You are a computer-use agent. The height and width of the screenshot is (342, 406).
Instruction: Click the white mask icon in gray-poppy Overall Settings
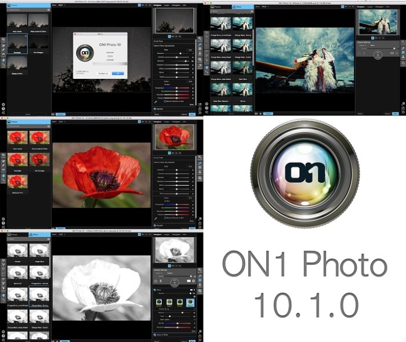pyautogui.click(x=188, y=281)
